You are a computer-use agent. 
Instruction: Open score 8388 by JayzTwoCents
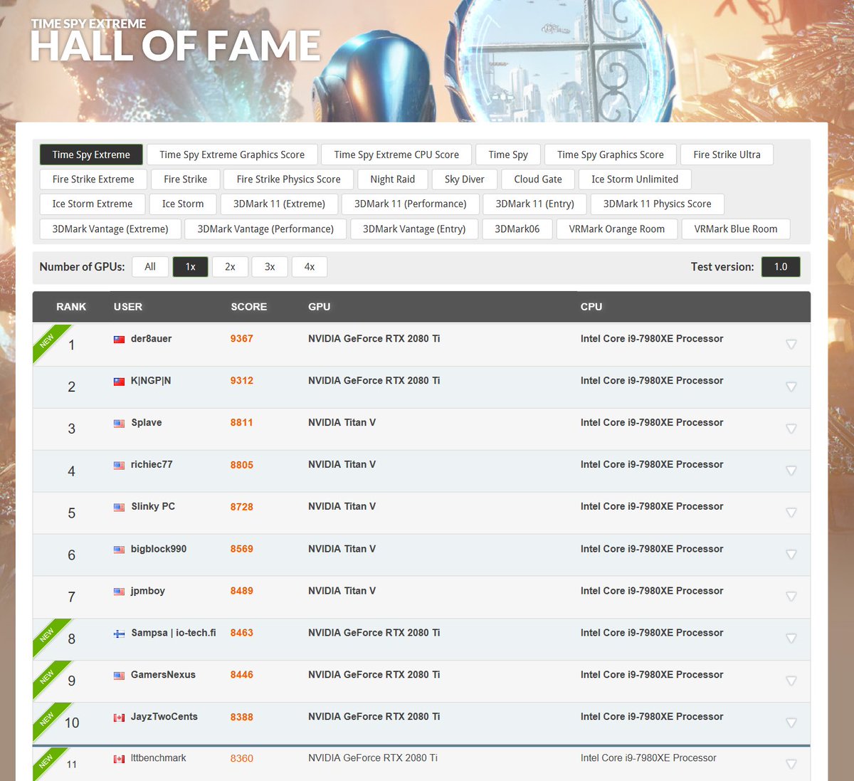tap(242, 717)
